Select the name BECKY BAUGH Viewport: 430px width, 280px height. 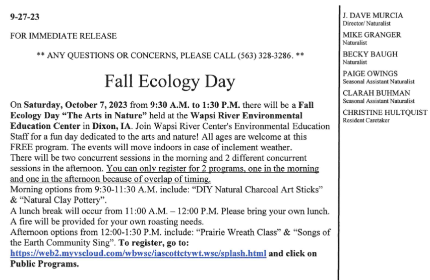pos(370,54)
